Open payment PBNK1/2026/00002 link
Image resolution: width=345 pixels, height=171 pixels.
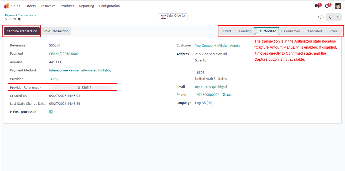64,54
